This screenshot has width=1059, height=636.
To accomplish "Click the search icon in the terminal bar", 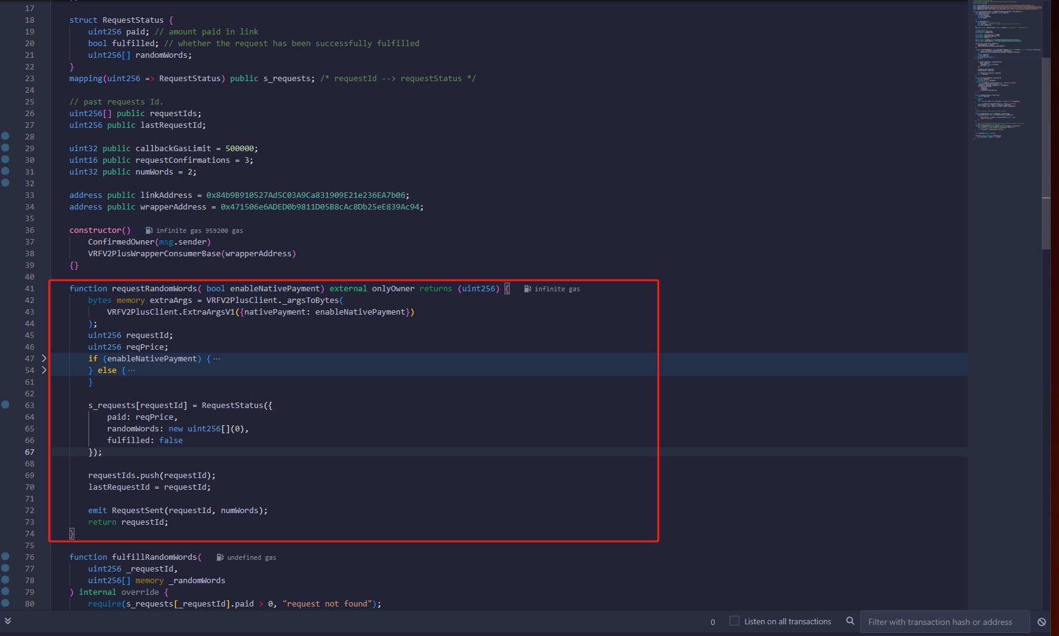I will tap(850, 621).
